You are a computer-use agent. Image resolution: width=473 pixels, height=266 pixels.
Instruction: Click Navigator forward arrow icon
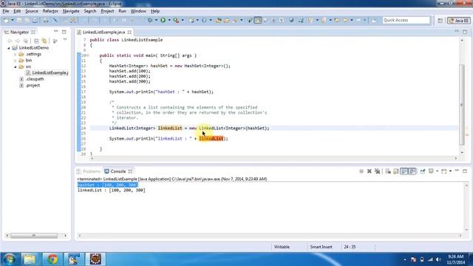pos(18,41)
